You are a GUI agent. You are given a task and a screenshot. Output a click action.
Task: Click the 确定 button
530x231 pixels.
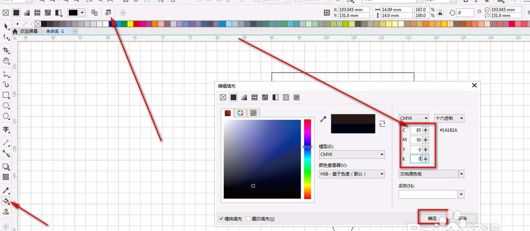[x=432, y=218]
